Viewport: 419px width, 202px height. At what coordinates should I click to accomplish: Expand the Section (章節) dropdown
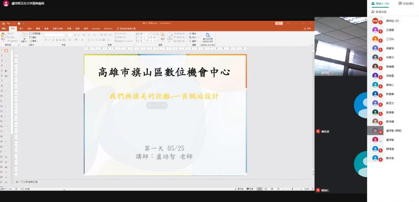coord(34,41)
